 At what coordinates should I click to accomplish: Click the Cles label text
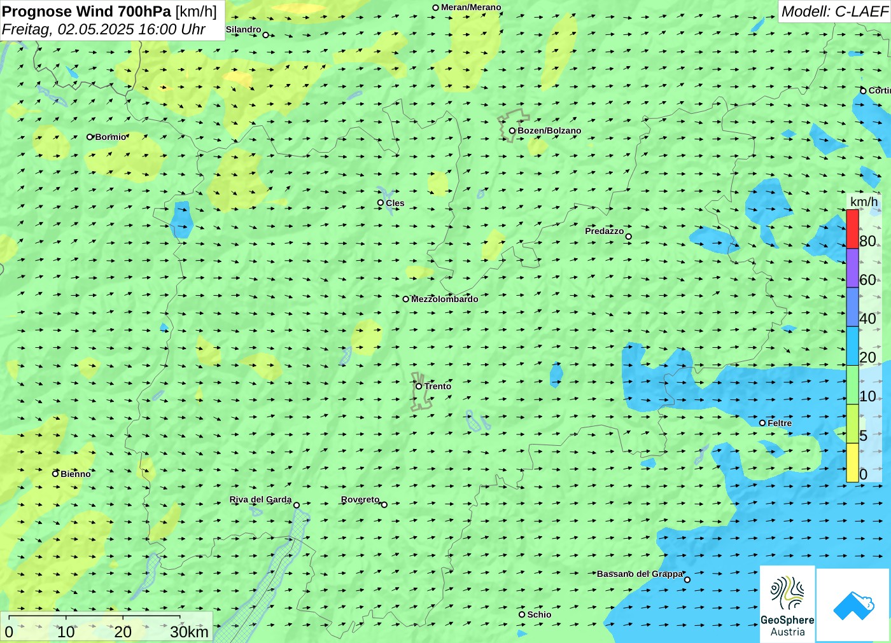[395, 203]
